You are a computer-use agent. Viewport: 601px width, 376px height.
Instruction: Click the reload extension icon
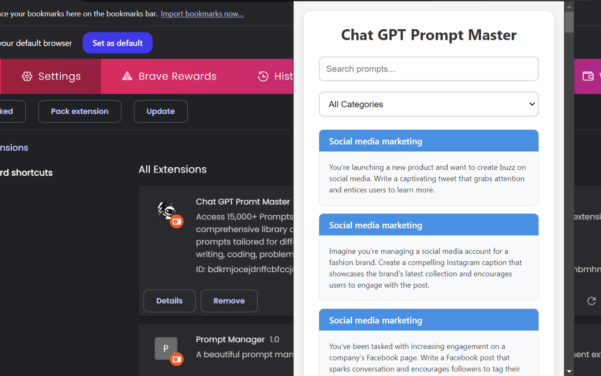click(592, 301)
